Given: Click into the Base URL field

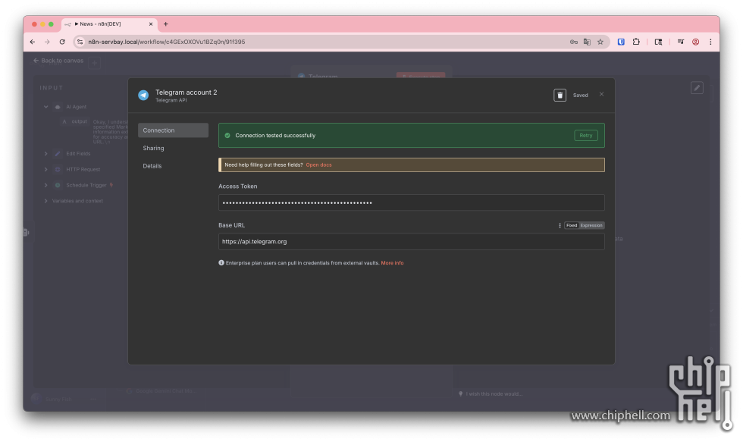Looking at the screenshot, I should click(411, 242).
